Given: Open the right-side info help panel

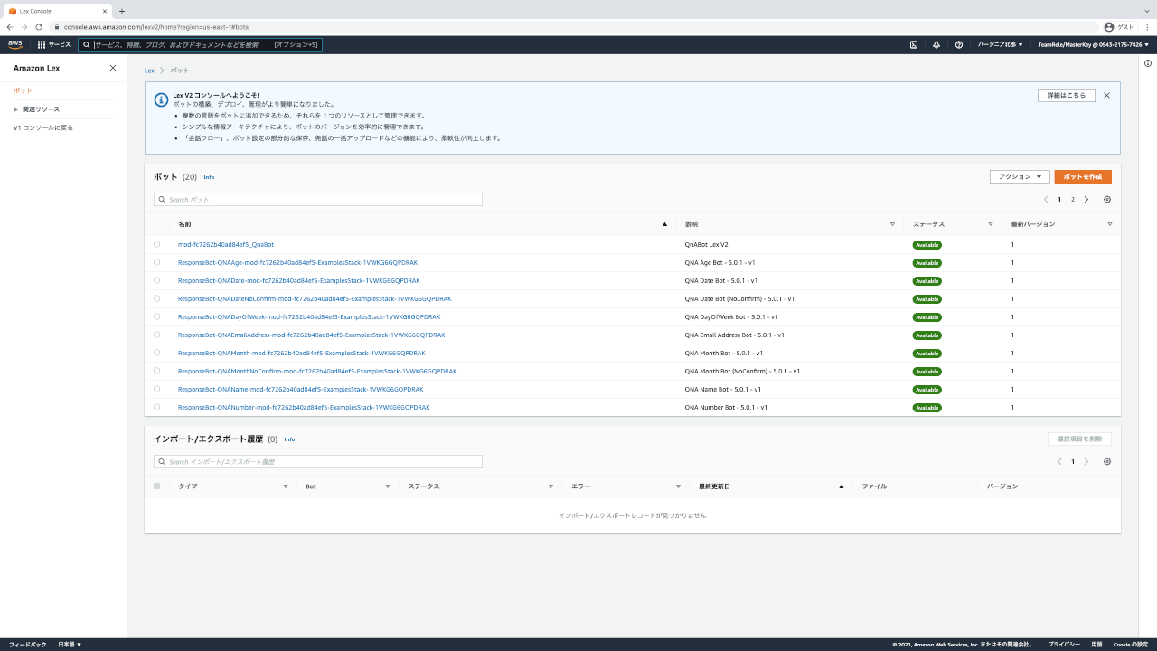Looking at the screenshot, I should pos(1148,63).
